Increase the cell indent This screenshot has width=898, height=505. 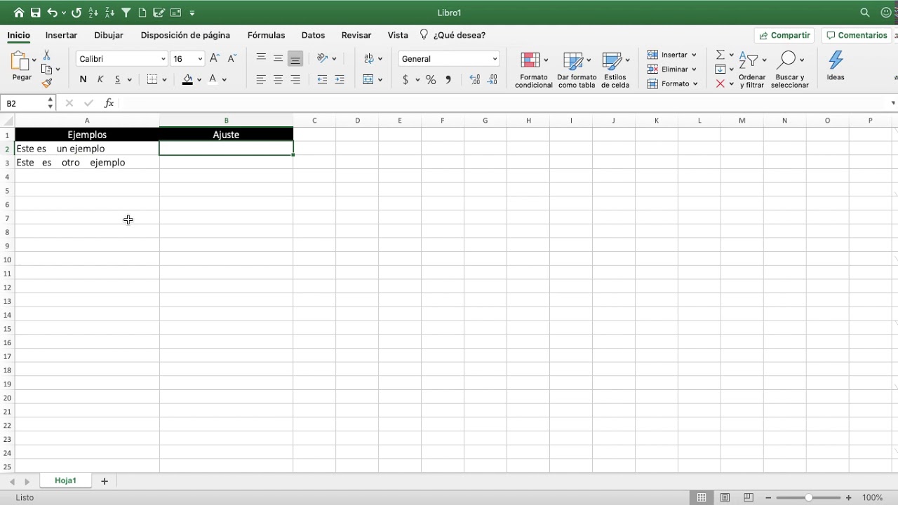coord(340,79)
